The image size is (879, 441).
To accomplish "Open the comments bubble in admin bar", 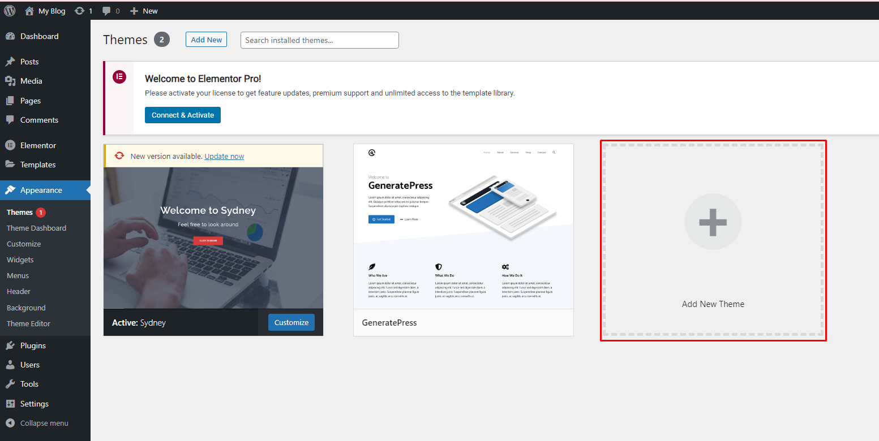I will click(x=106, y=11).
